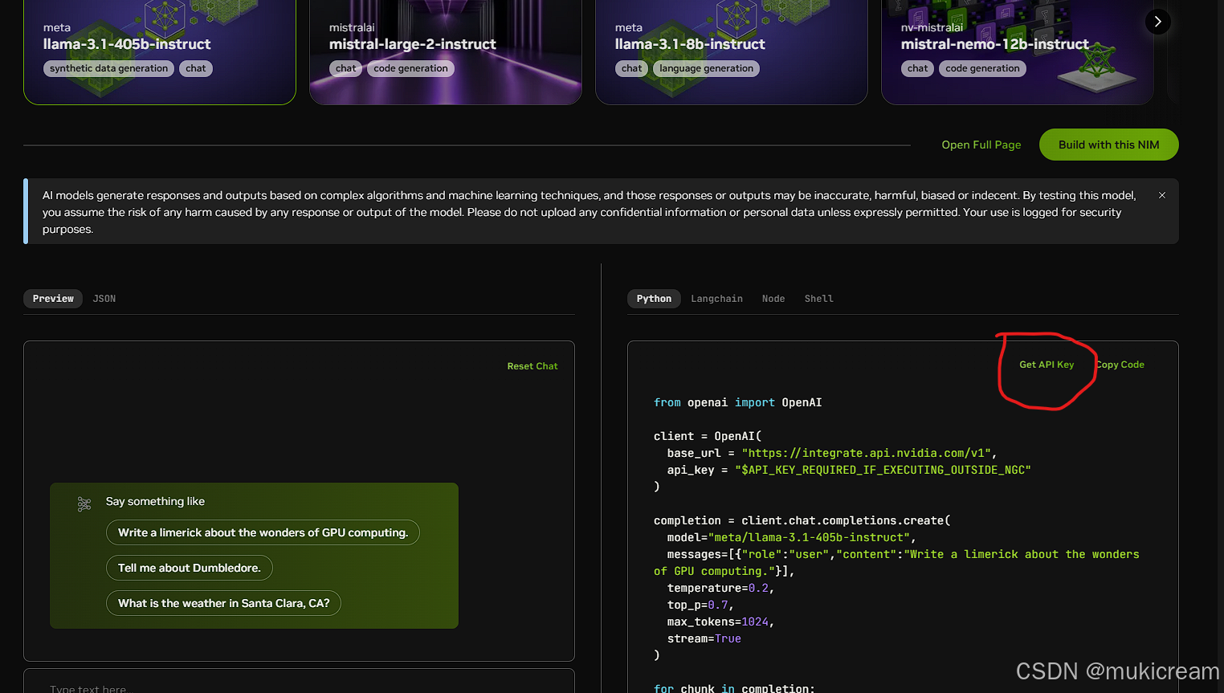Open the mistral-large-2-instruct model card
The image size is (1224, 693).
[446, 51]
